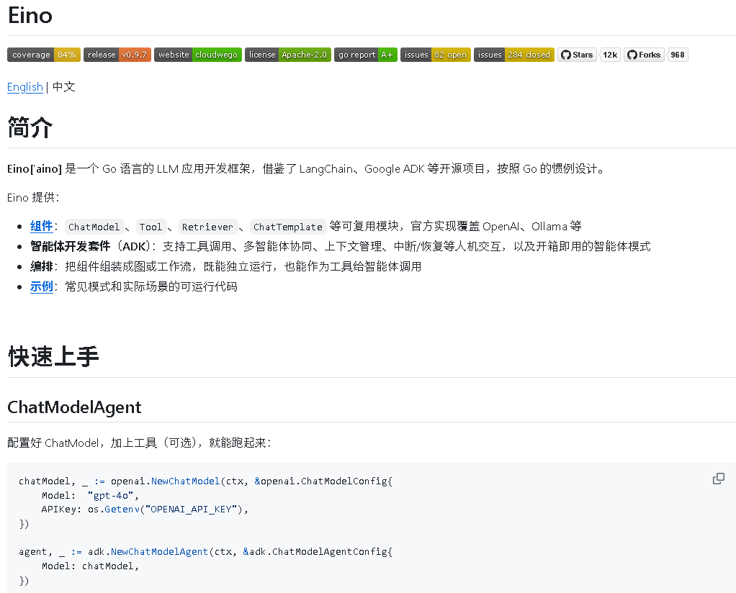
Task: Open the issues 284 closed badge
Action: pyautogui.click(x=514, y=55)
